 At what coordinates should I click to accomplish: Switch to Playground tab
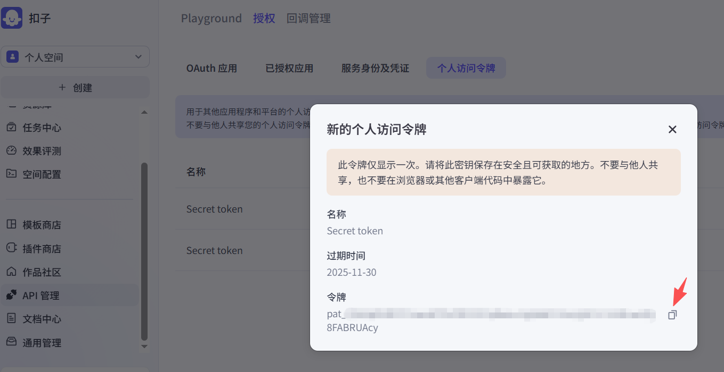point(211,19)
